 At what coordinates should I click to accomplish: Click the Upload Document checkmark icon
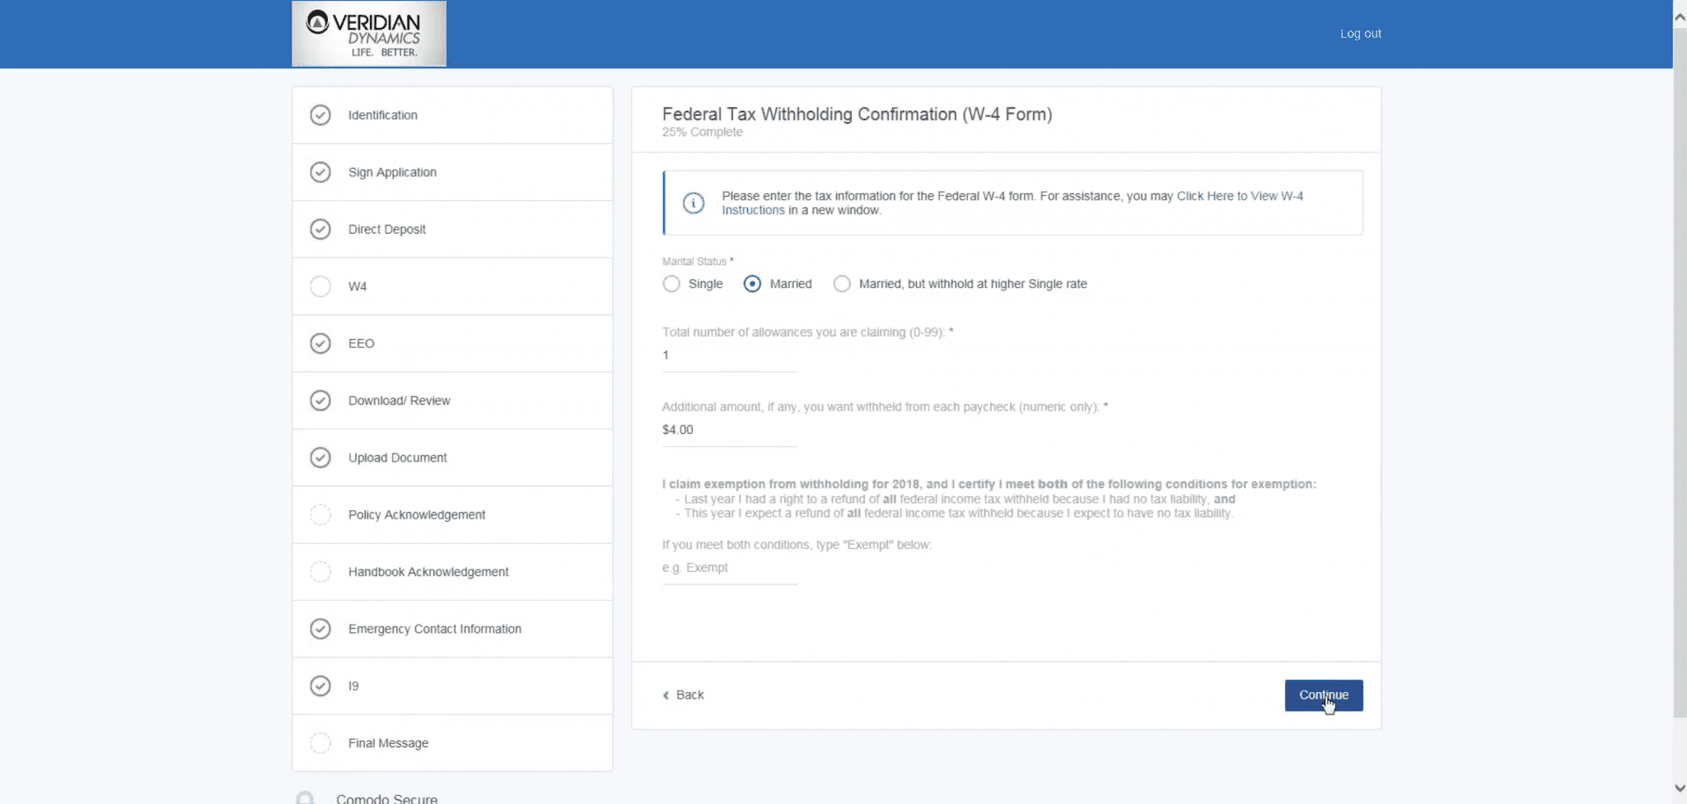pyautogui.click(x=320, y=458)
